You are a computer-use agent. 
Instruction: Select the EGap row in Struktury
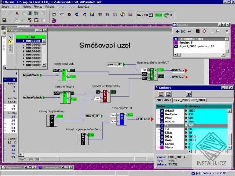(x=192, y=133)
